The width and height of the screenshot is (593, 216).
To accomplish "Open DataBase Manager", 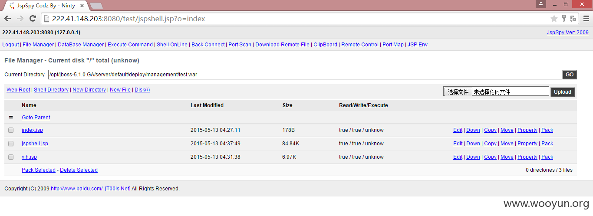I will (81, 45).
